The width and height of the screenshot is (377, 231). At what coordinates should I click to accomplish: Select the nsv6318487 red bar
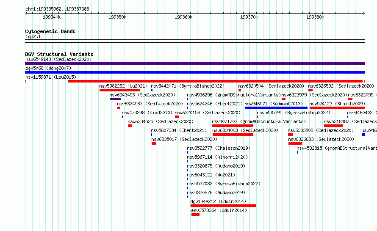point(333,126)
